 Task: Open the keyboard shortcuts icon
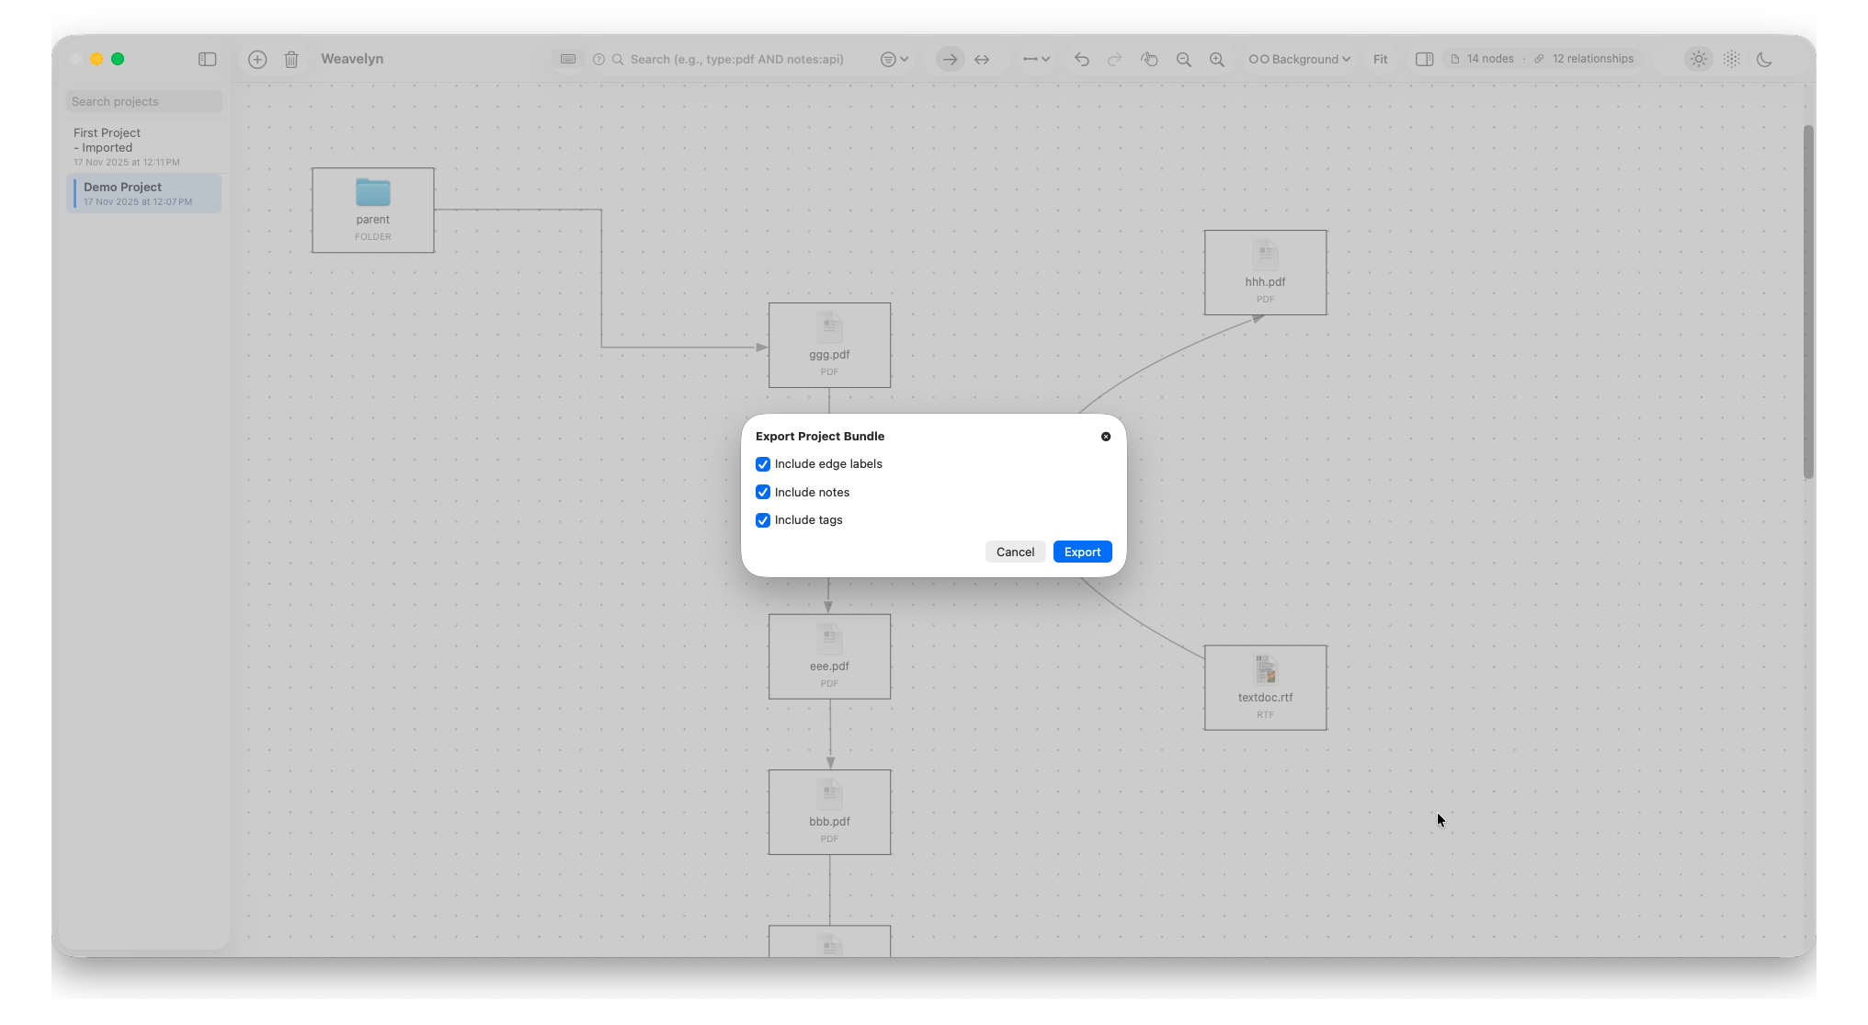[568, 59]
